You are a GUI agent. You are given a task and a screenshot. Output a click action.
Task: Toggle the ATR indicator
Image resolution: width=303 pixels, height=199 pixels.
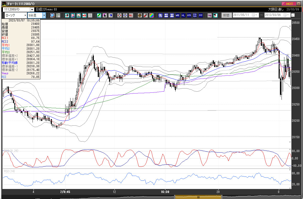pyautogui.click(x=189, y=15)
